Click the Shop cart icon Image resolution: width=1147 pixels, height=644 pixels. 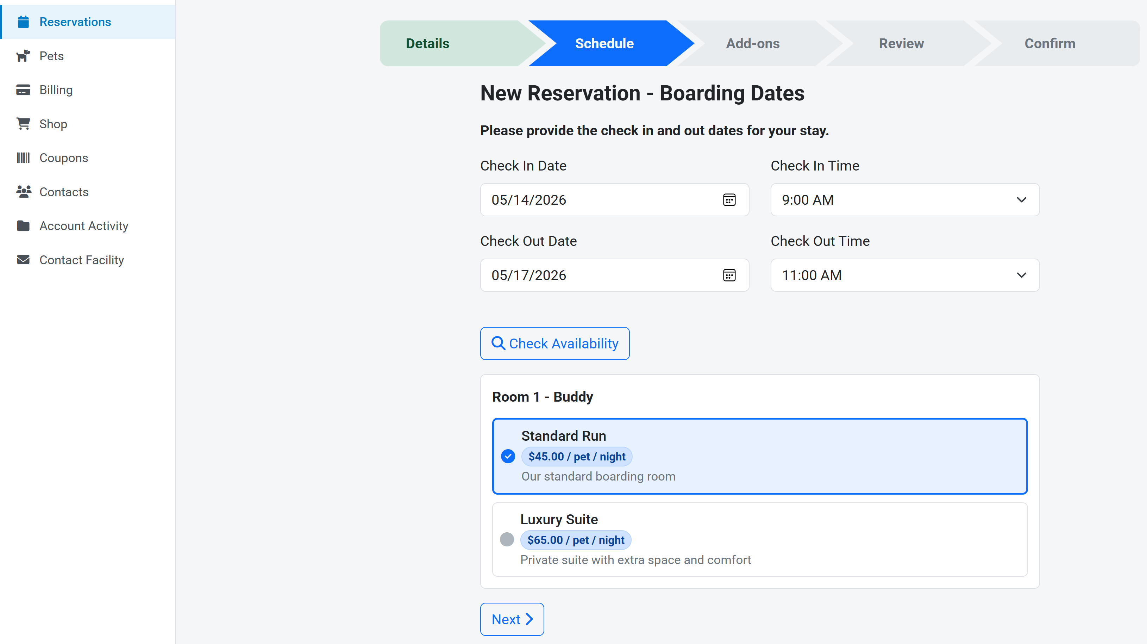[x=23, y=123]
